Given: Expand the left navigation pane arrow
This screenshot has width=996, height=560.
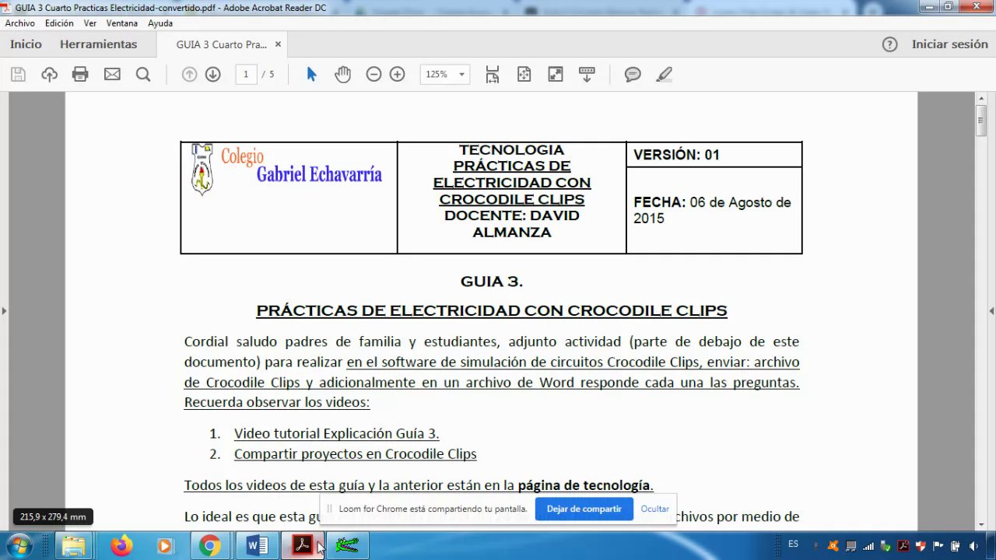Looking at the screenshot, I should point(4,311).
